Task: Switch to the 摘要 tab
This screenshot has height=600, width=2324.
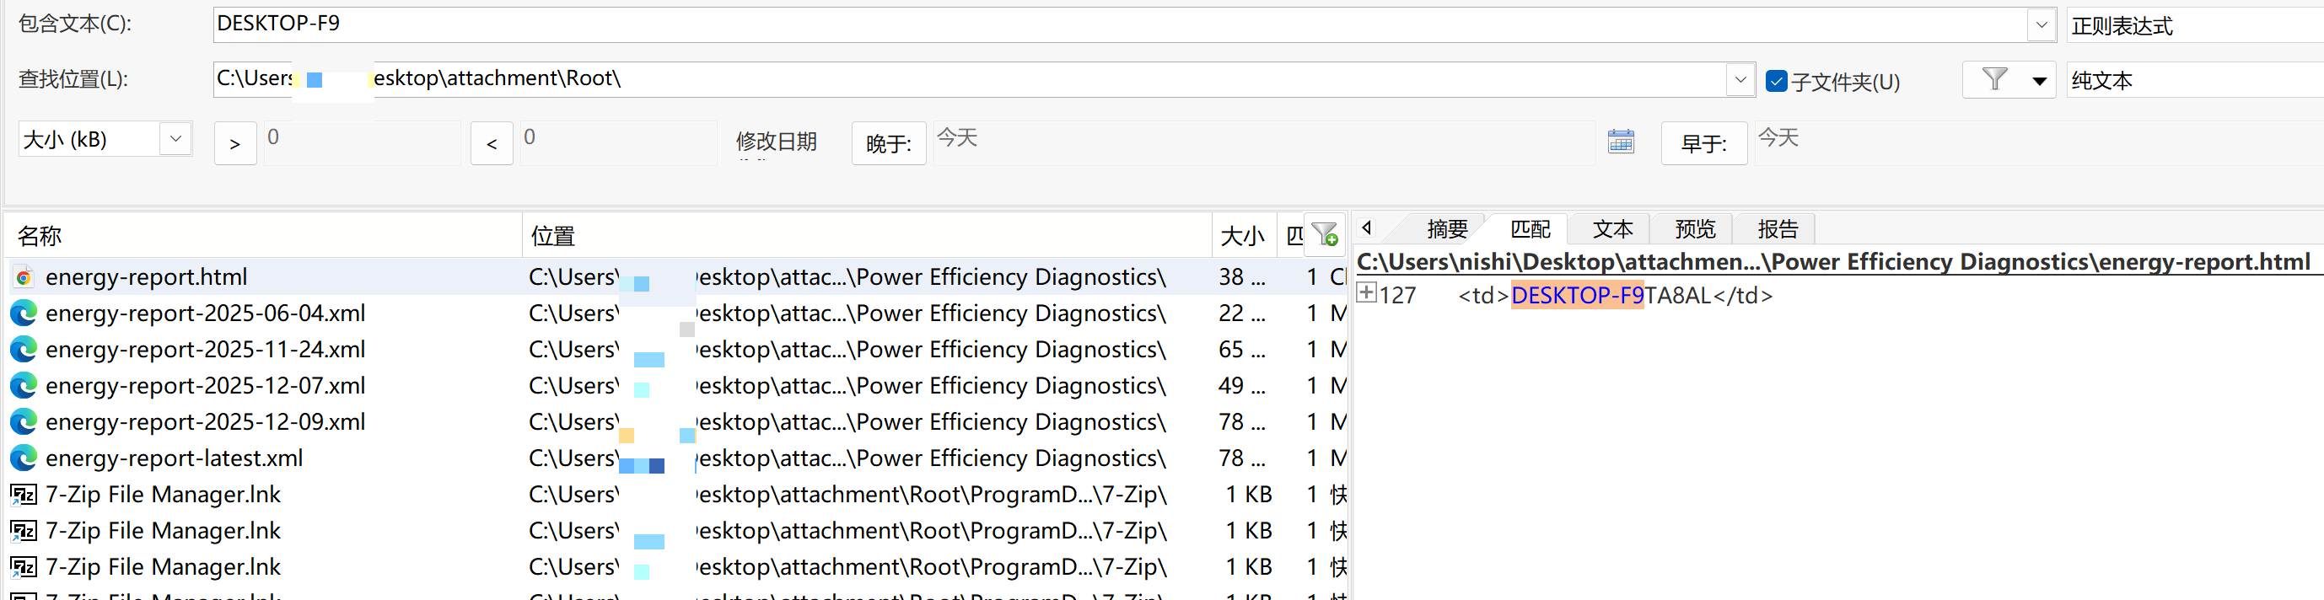Action: coord(1447,229)
